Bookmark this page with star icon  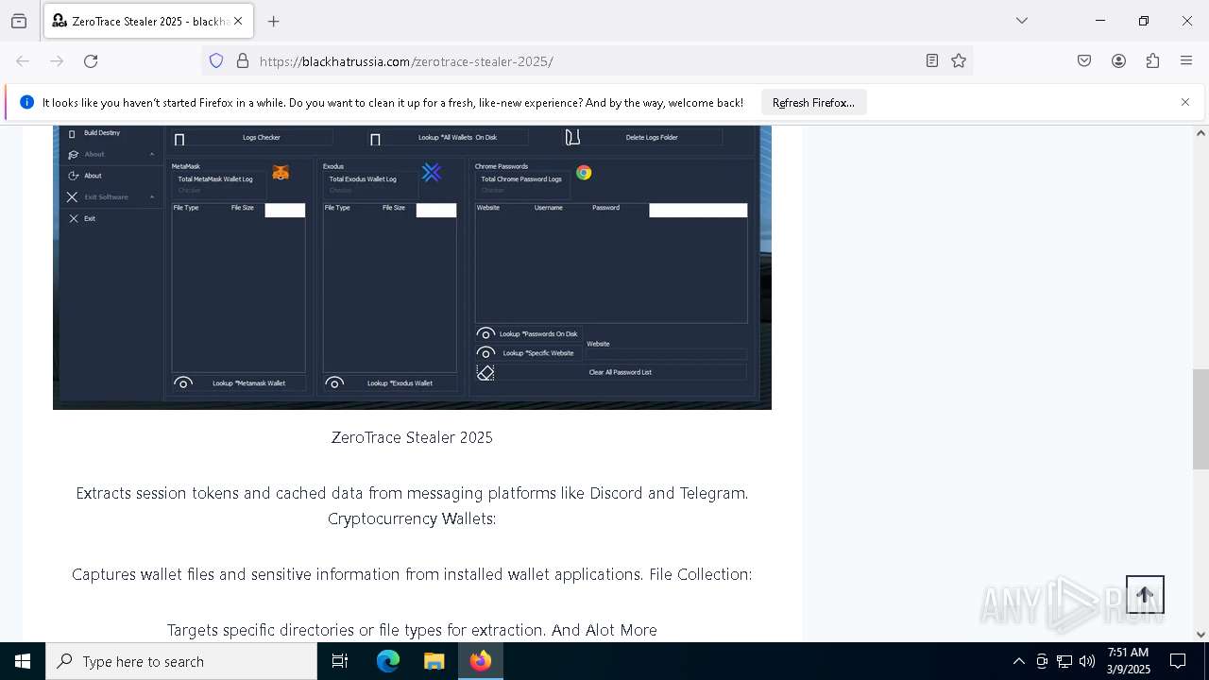click(959, 61)
